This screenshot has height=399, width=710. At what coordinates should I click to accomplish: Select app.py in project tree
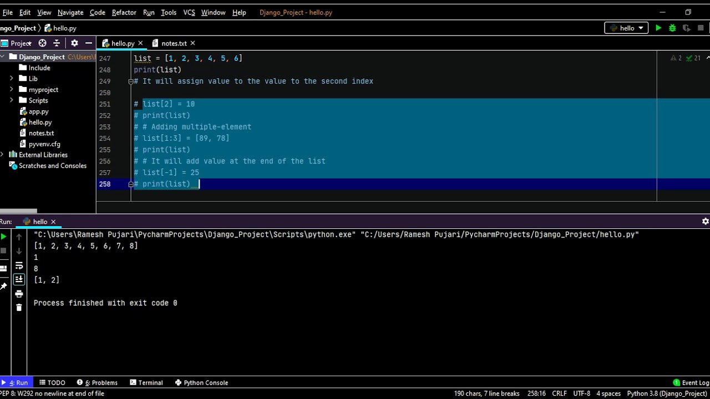(x=38, y=111)
